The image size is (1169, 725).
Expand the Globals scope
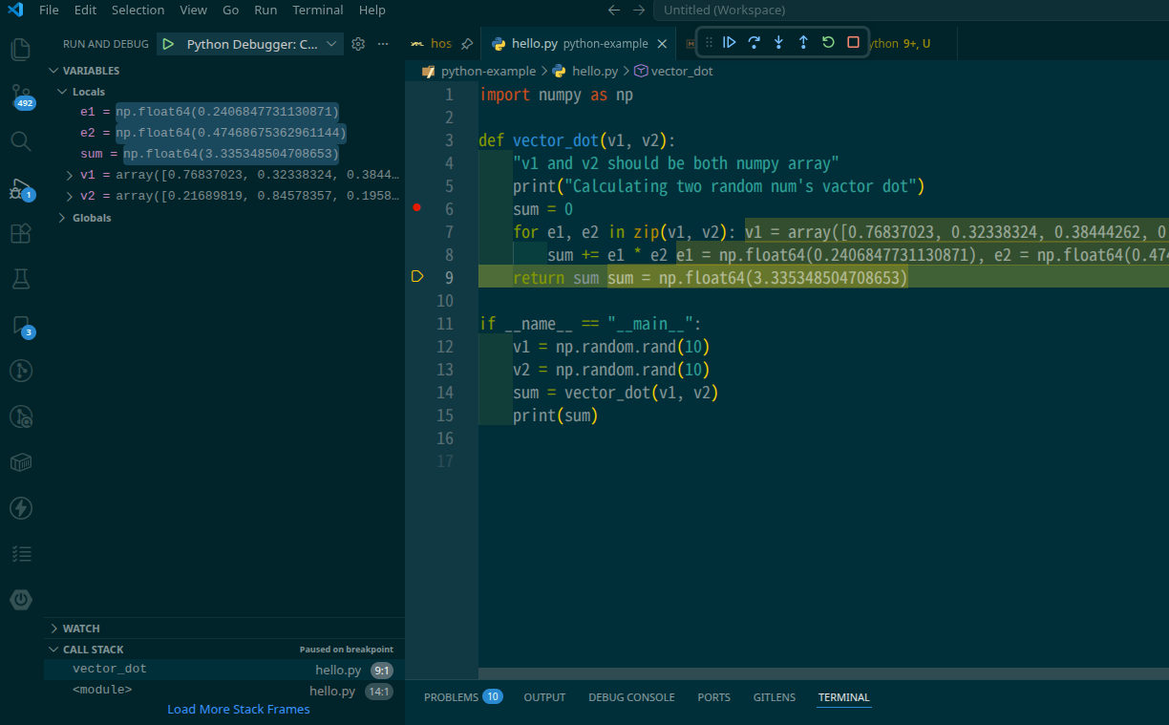[x=62, y=218]
